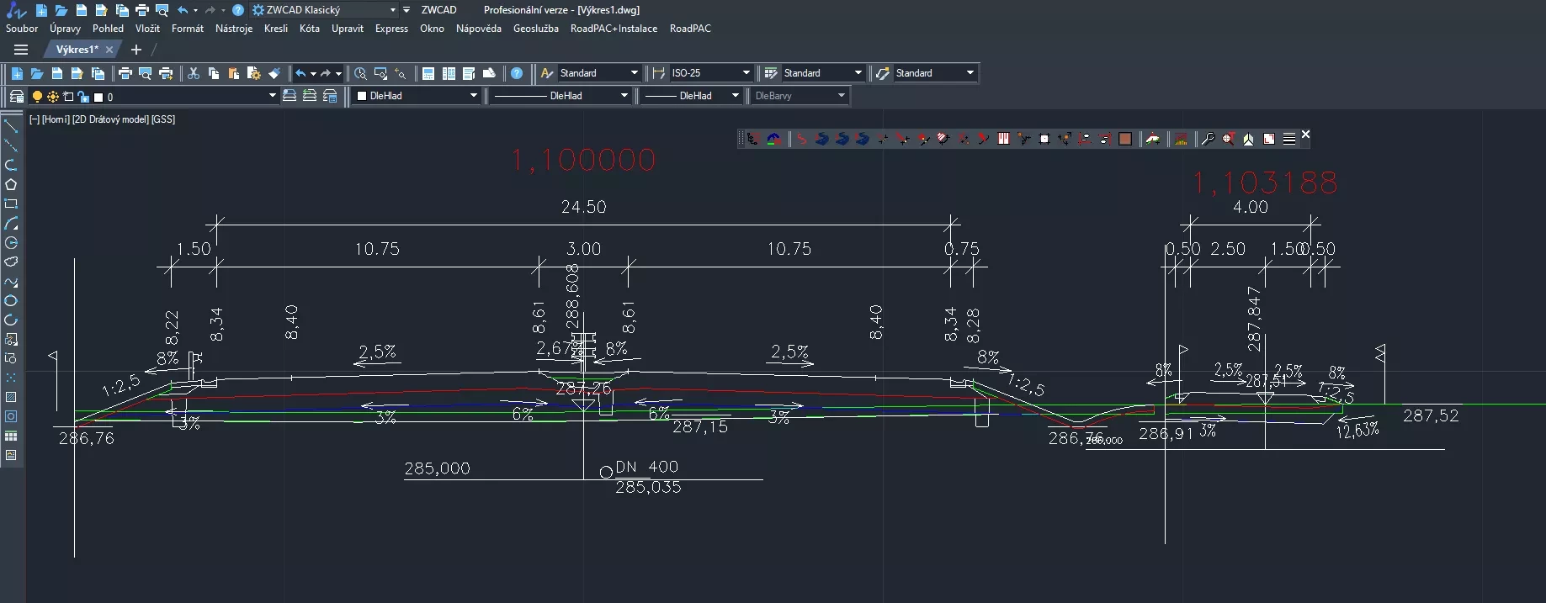Click the magnifier icon in RoadPAC toolbar
The width and height of the screenshot is (1546, 603).
click(x=1208, y=139)
